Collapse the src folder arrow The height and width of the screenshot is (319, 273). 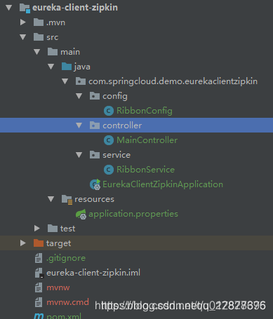(23, 37)
